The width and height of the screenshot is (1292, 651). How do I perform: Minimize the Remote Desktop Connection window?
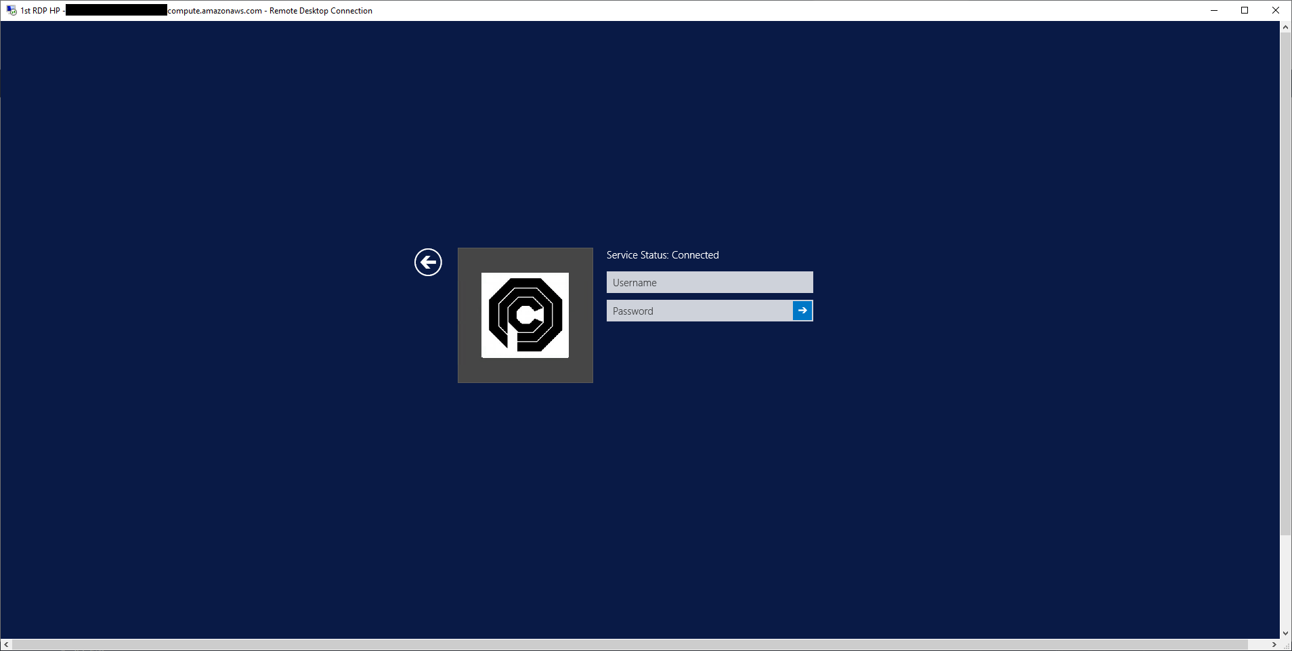(1214, 10)
